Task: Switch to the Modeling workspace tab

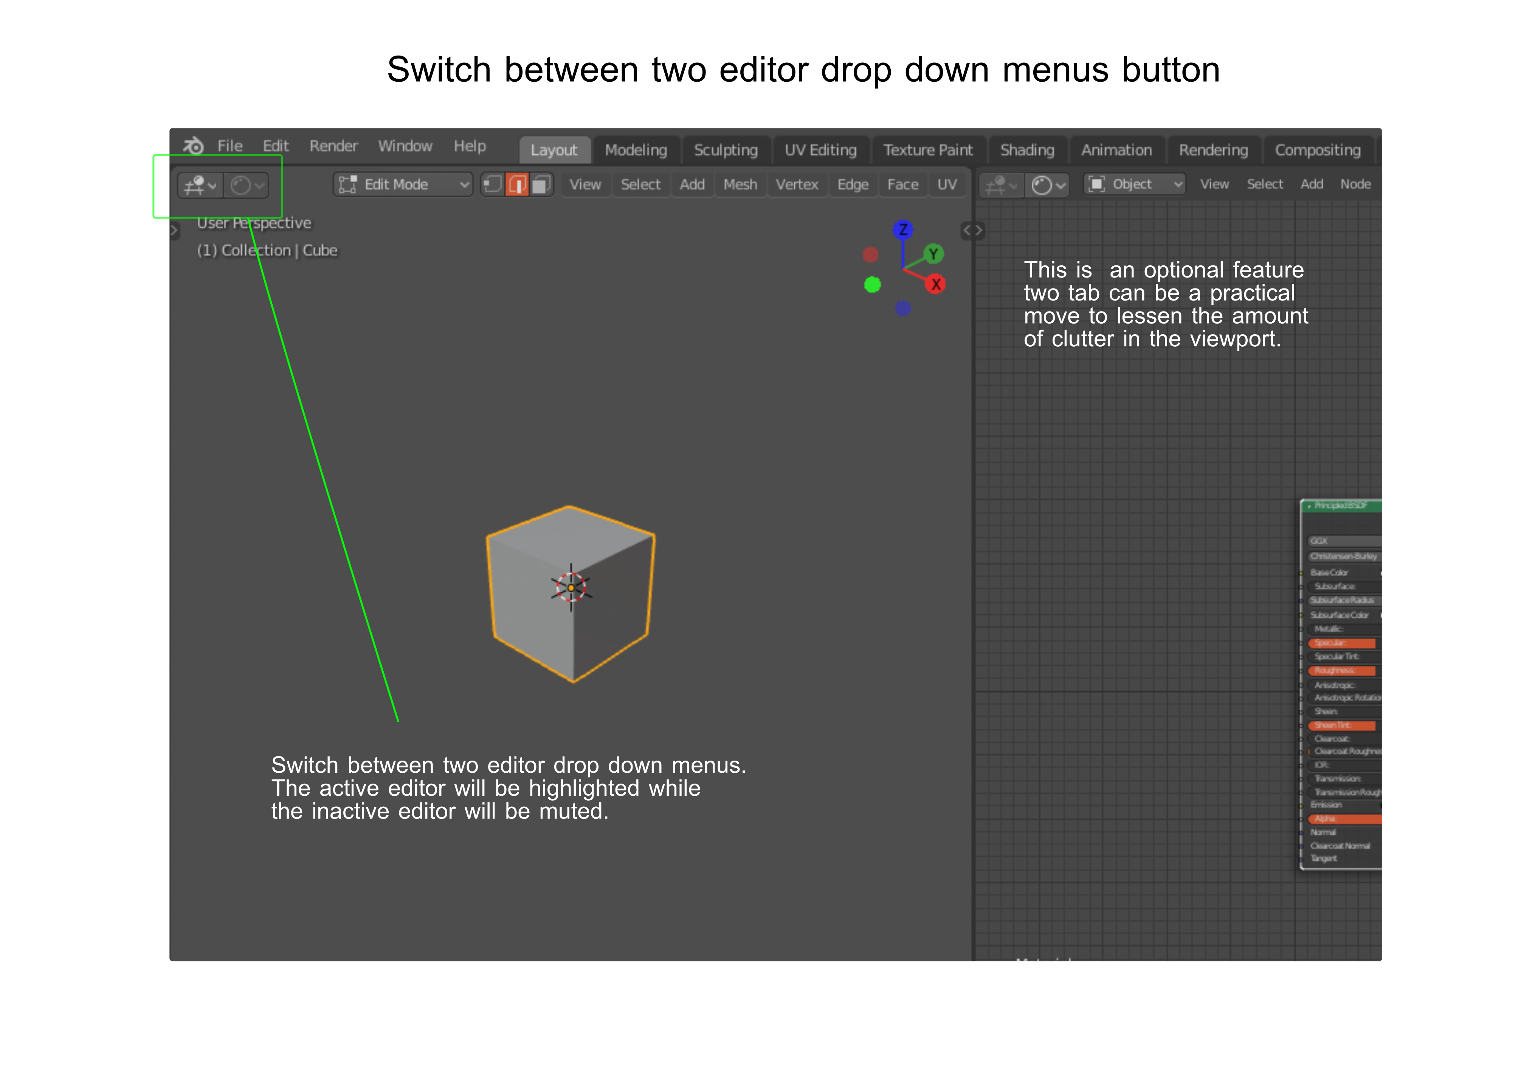Action: [x=636, y=150]
